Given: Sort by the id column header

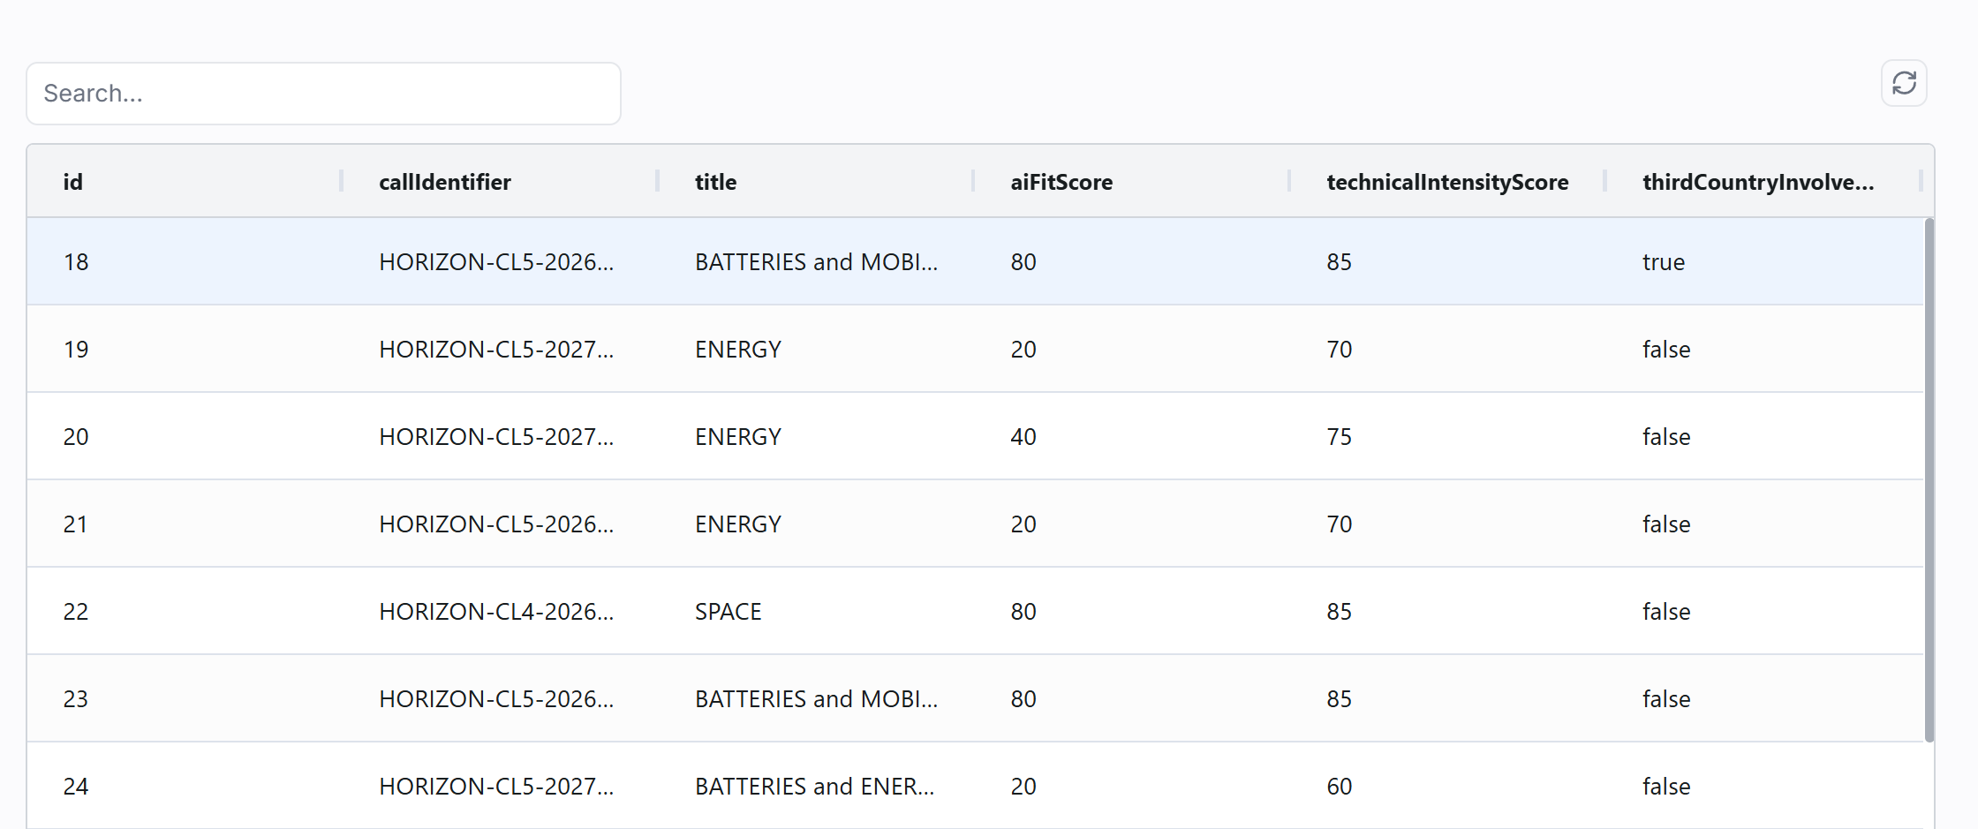Looking at the screenshot, I should click(x=73, y=182).
